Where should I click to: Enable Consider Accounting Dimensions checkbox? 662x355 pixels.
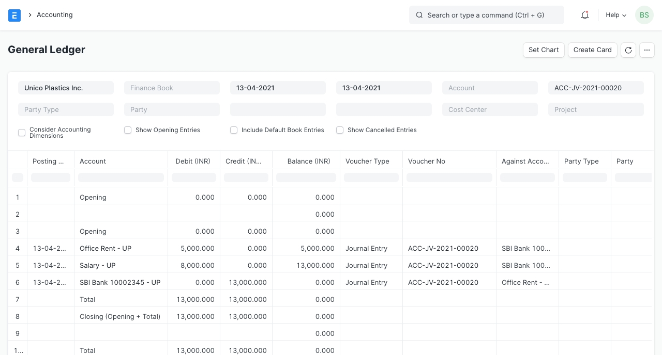pyautogui.click(x=22, y=133)
